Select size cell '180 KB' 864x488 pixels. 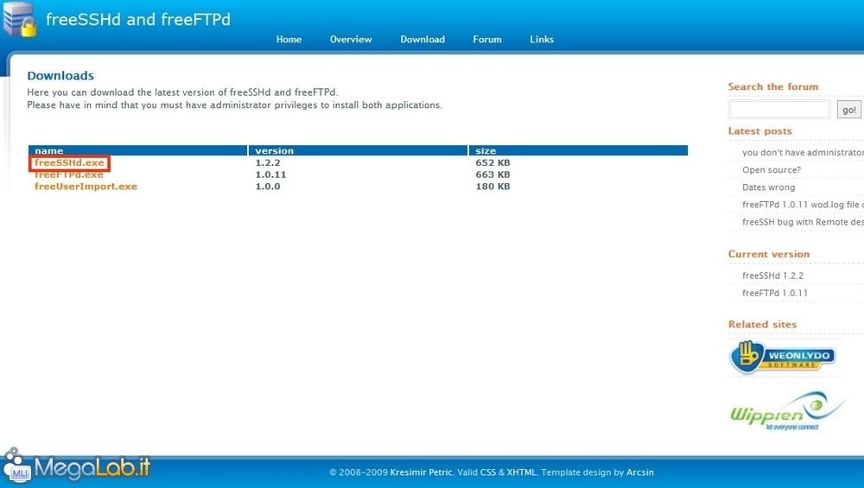point(492,187)
